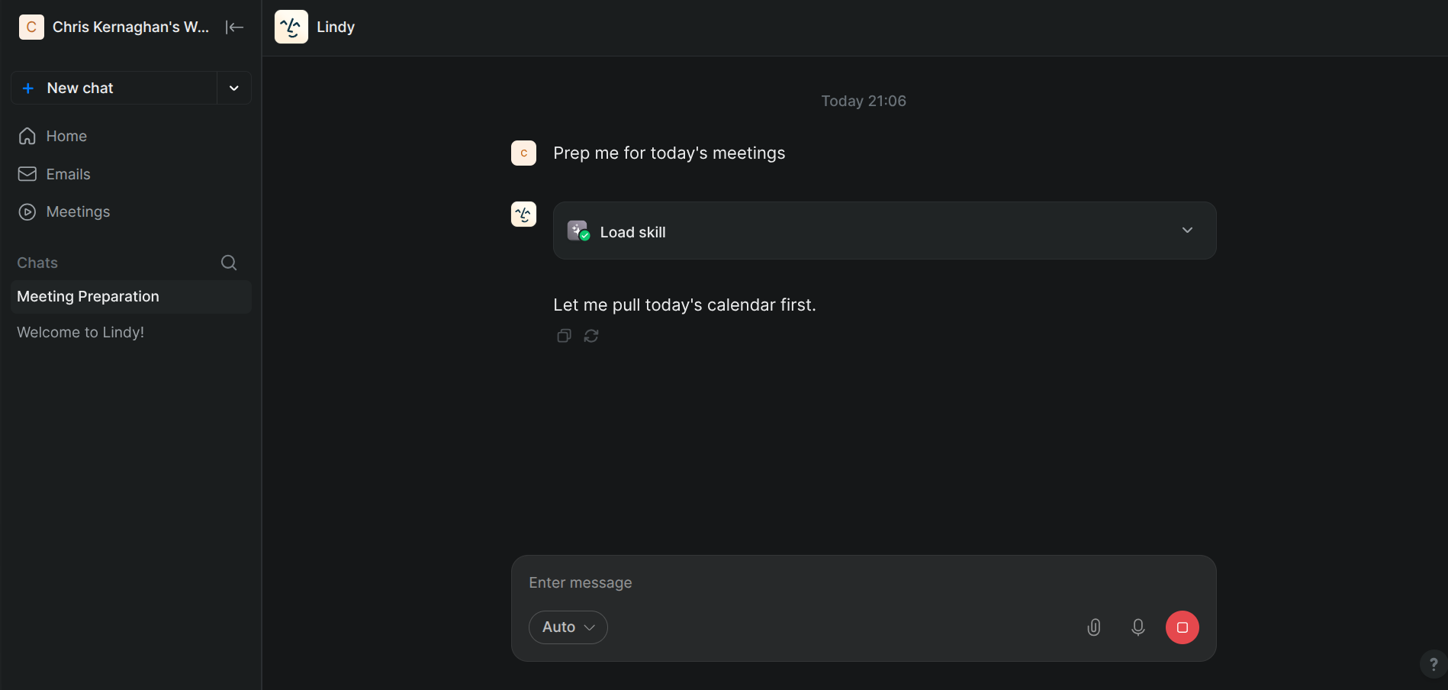Click the microphone voice input icon
The width and height of the screenshot is (1448, 690).
point(1137,627)
